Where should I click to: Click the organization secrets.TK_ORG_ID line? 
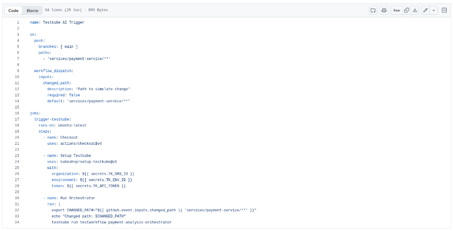[93, 174]
